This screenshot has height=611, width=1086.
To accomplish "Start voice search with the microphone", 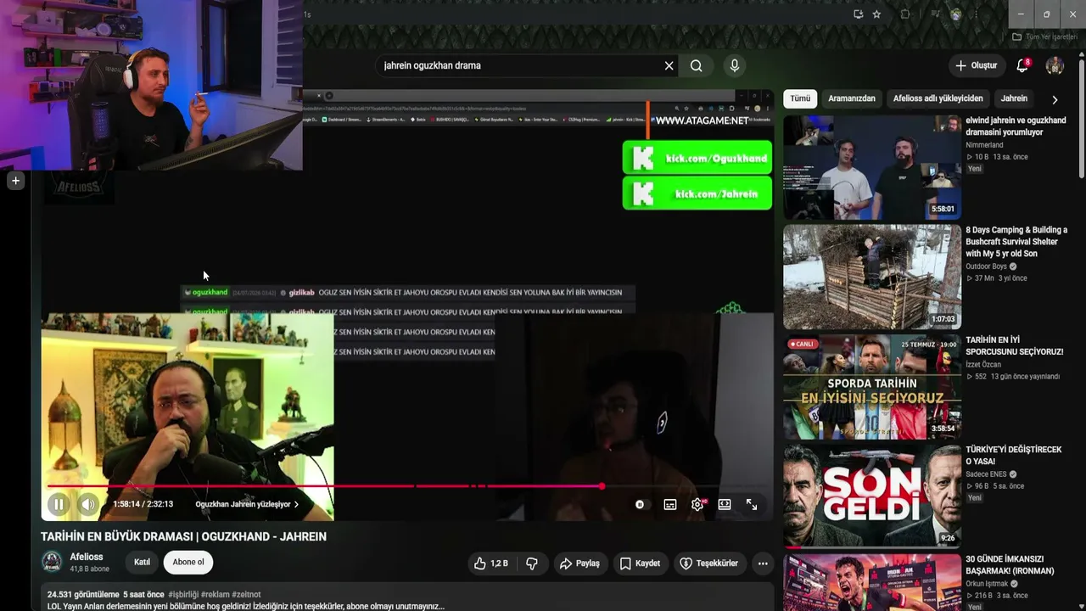I will [735, 65].
